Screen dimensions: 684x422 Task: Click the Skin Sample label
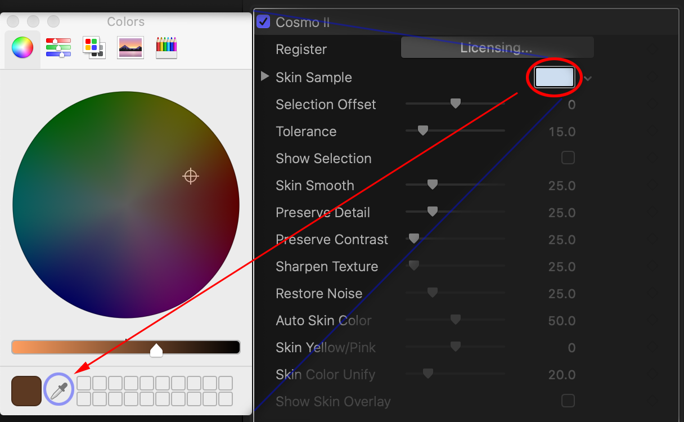click(x=314, y=78)
